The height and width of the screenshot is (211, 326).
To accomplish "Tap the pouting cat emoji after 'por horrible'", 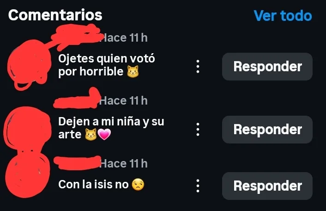I will tap(133, 72).
